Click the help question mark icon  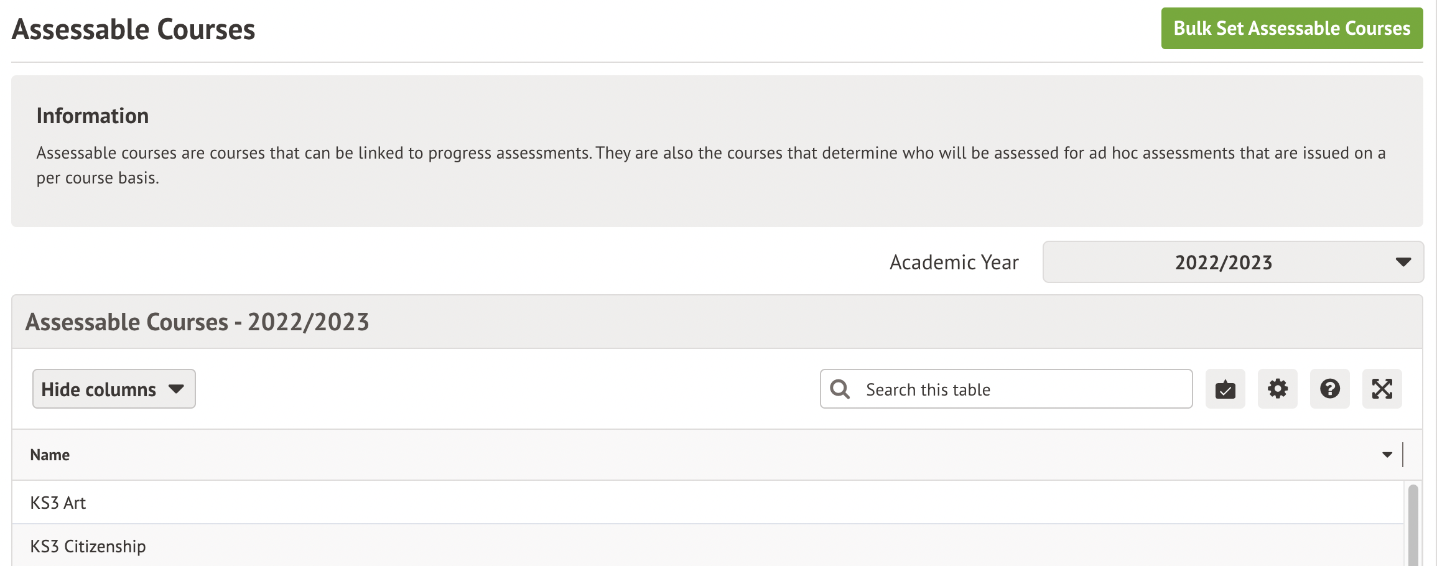[x=1329, y=389]
